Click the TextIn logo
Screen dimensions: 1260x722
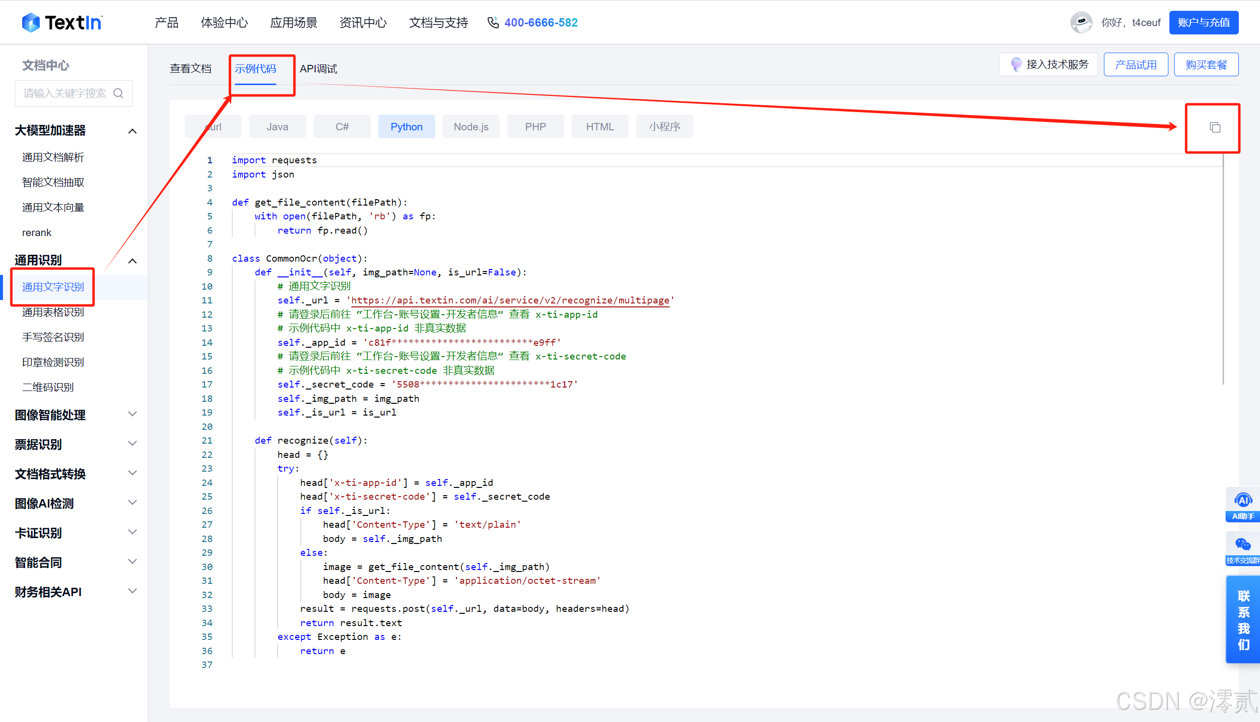(x=62, y=23)
